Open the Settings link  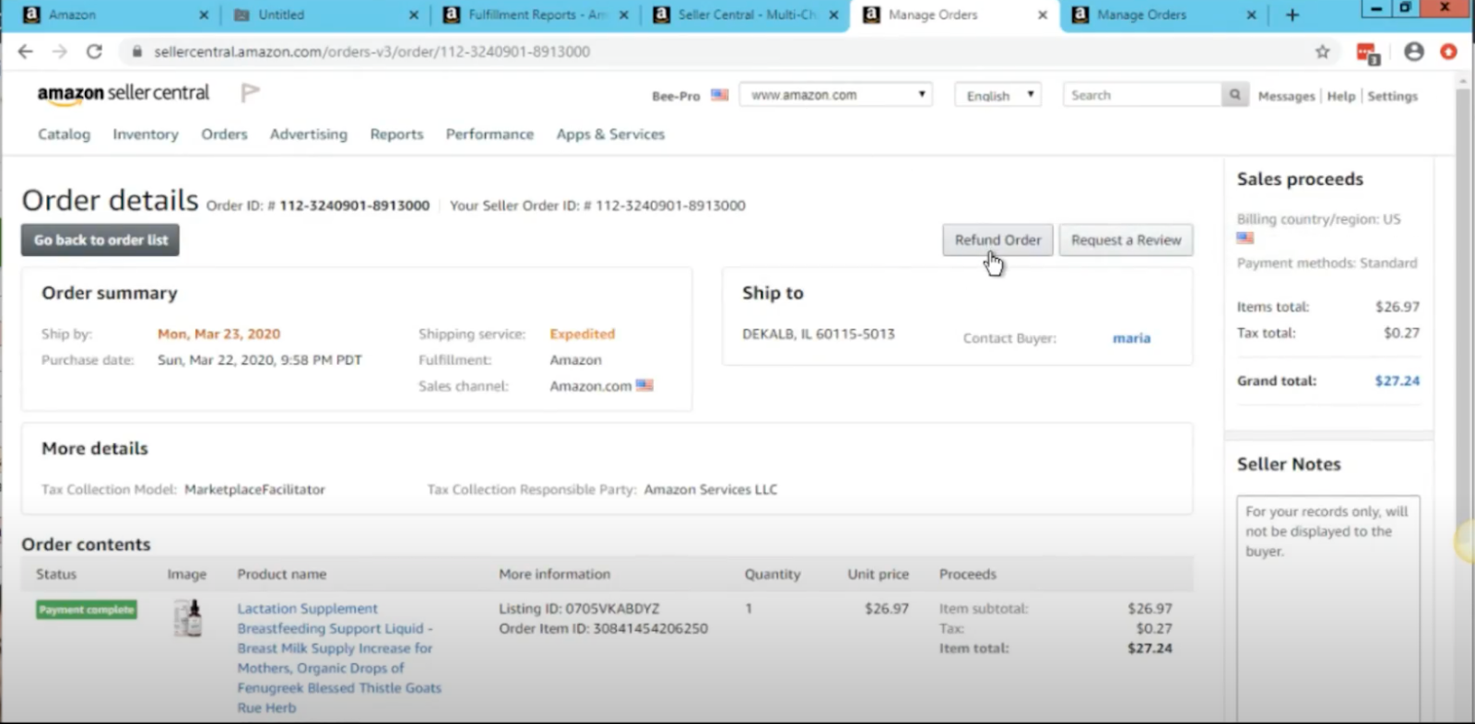point(1392,96)
